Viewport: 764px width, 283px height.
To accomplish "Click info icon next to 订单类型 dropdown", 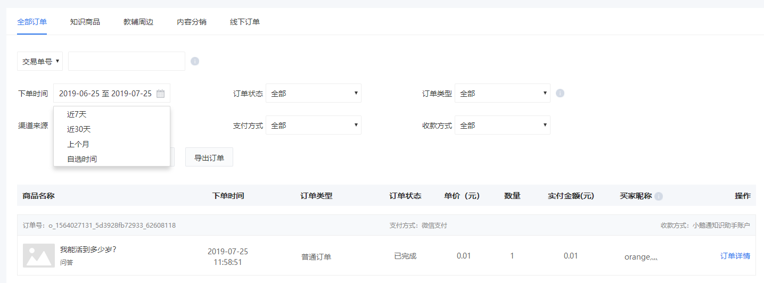I will [560, 93].
